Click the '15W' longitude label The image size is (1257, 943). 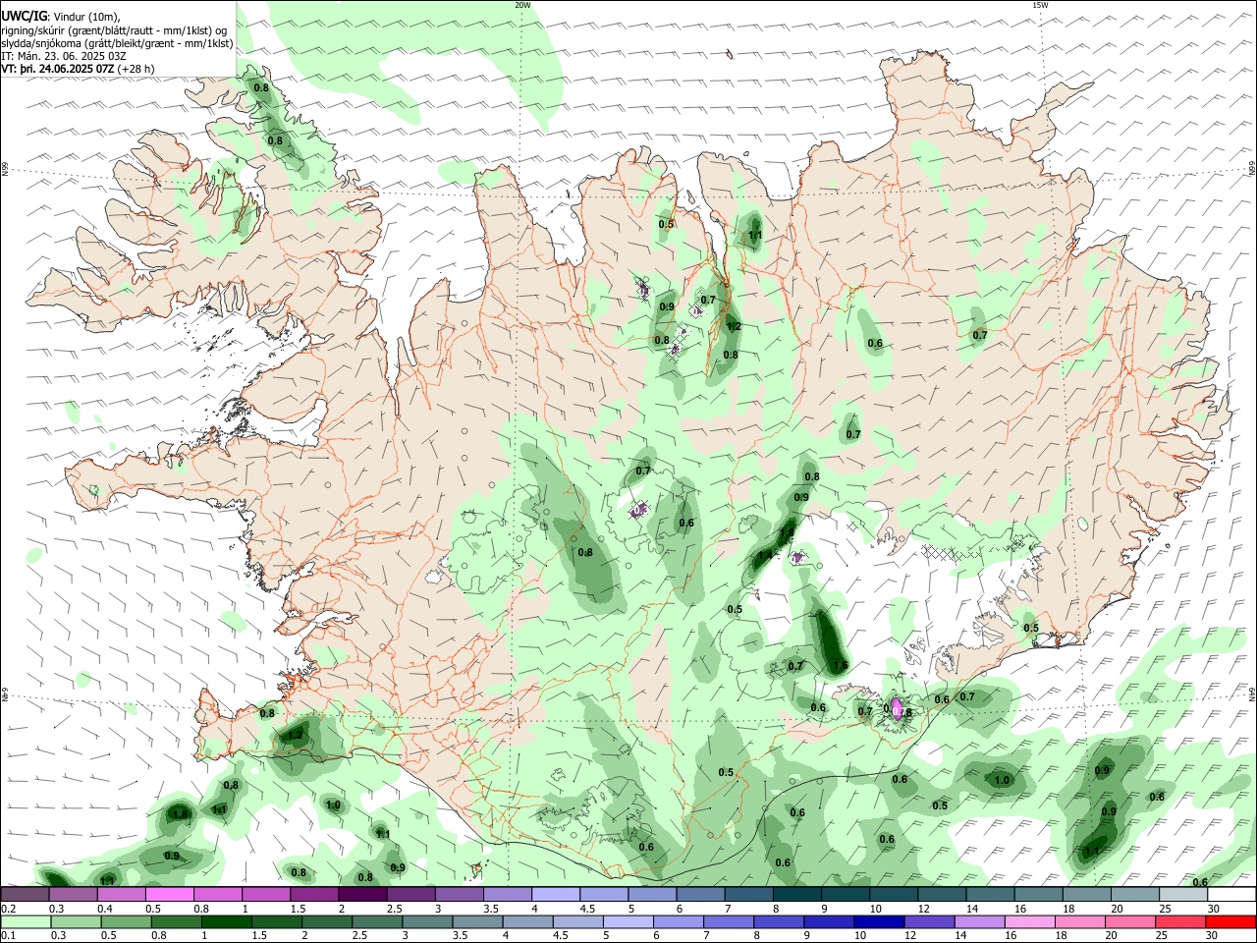[x=1039, y=5]
